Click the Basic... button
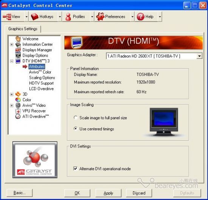The height and width of the screenshot is (200, 208). 20,193
